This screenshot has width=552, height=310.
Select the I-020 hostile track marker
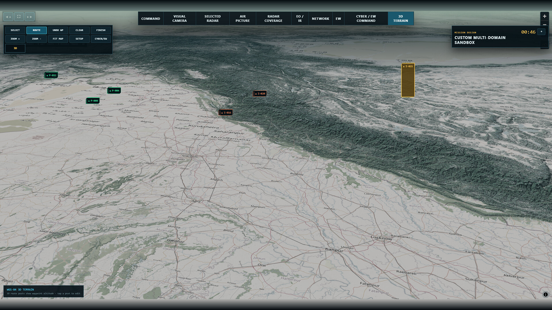tap(260, 94)
